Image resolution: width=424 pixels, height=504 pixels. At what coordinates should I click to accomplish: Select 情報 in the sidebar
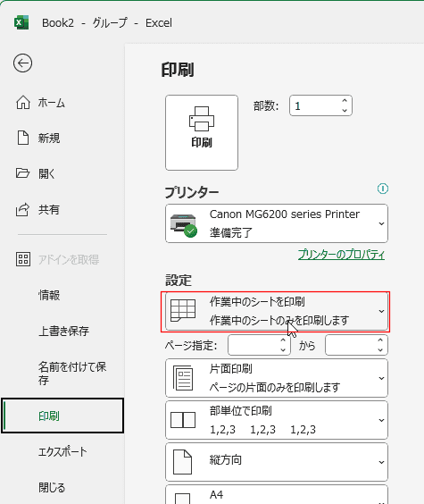coord(49,295)
